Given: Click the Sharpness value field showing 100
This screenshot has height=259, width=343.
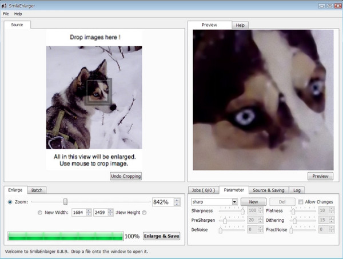Looking at the screenshot, I should click(x=253, y=210).
